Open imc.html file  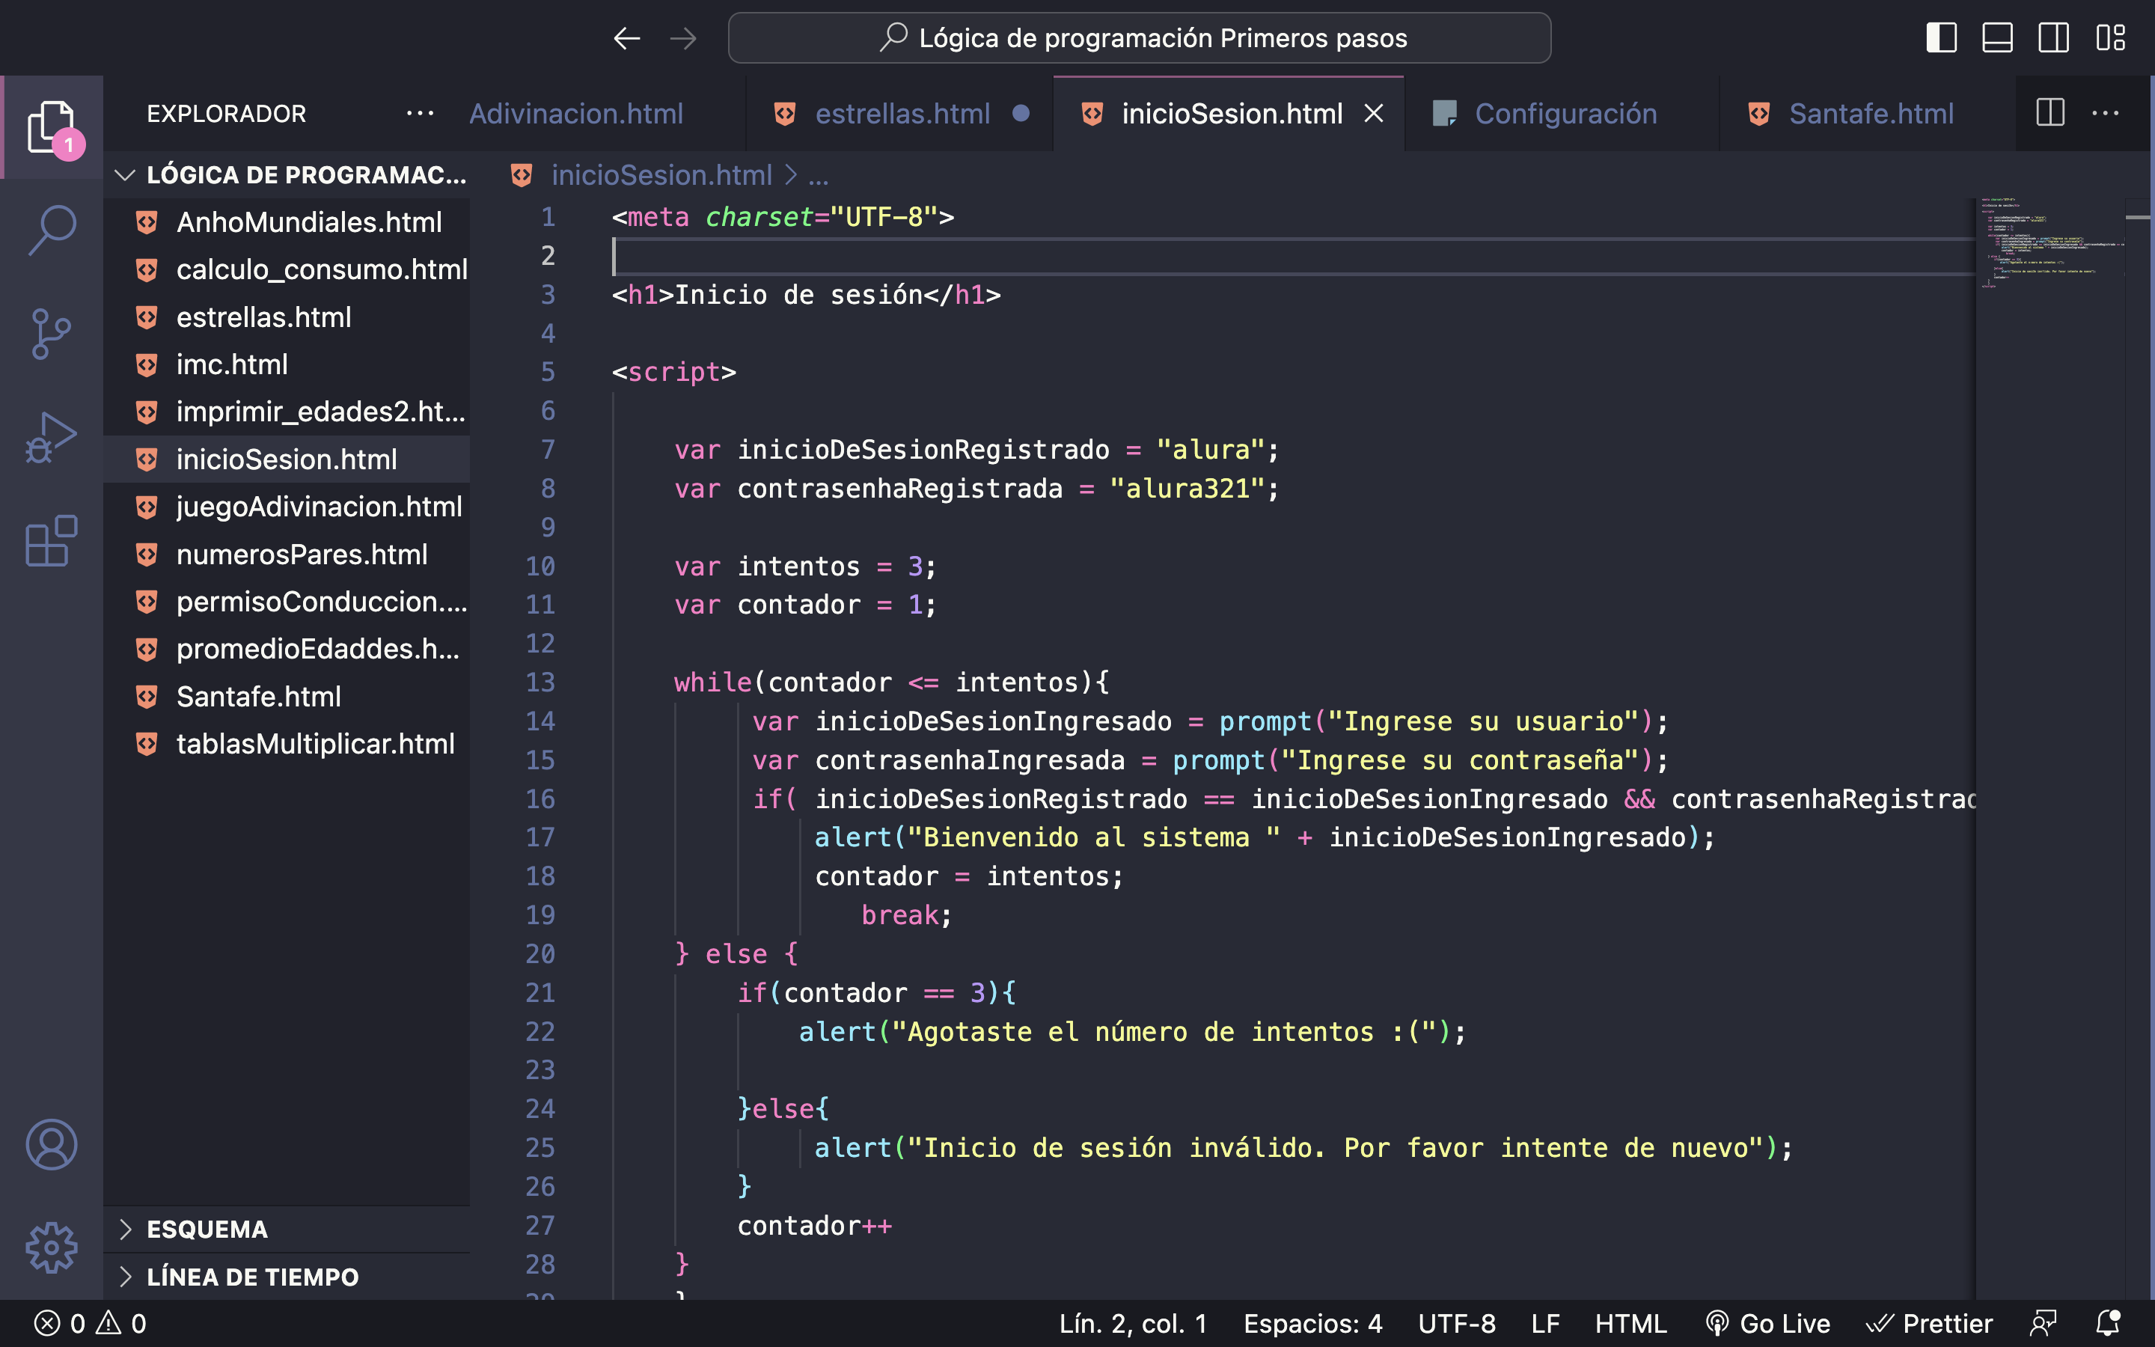click(x=287, y=364)
